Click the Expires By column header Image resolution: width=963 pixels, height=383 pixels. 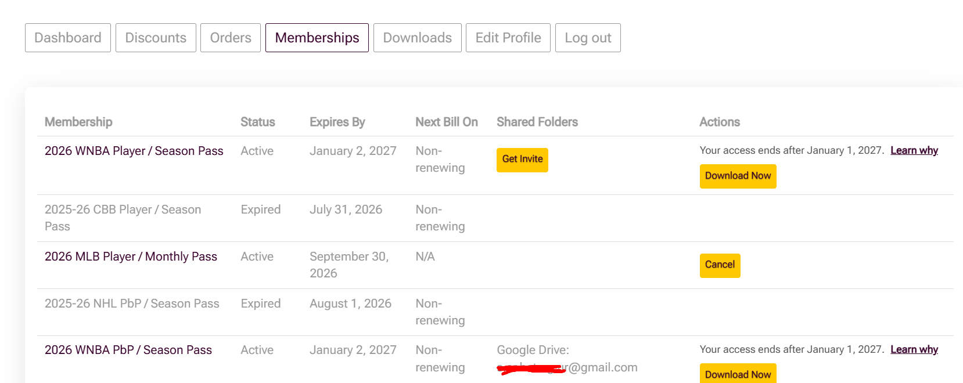point(337,122)
